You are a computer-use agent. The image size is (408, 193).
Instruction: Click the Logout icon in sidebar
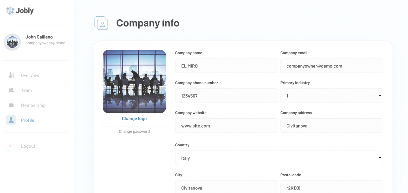[10, 146]
